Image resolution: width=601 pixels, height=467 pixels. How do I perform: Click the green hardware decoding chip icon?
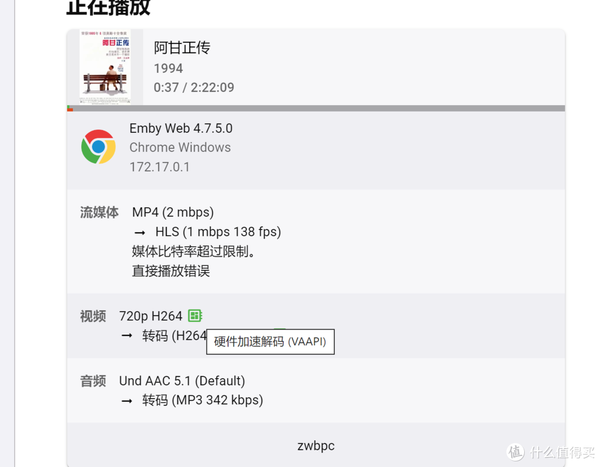195,316
